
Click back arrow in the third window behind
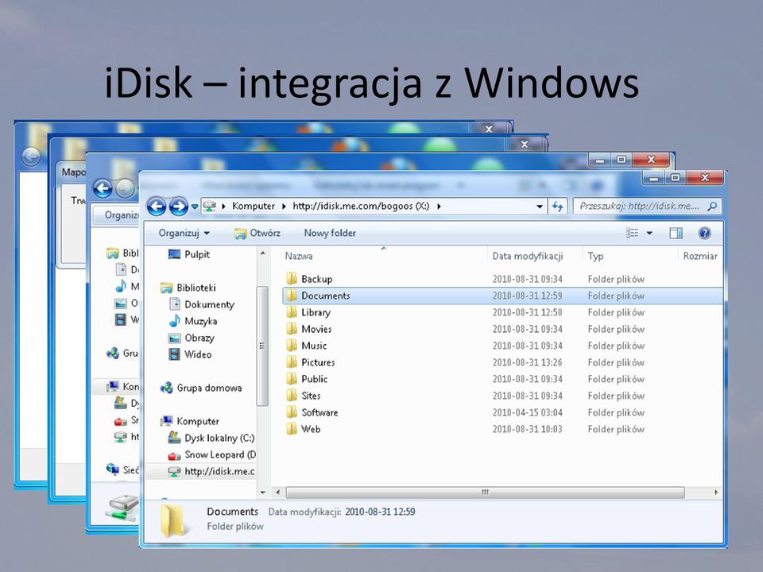point(103,189)
